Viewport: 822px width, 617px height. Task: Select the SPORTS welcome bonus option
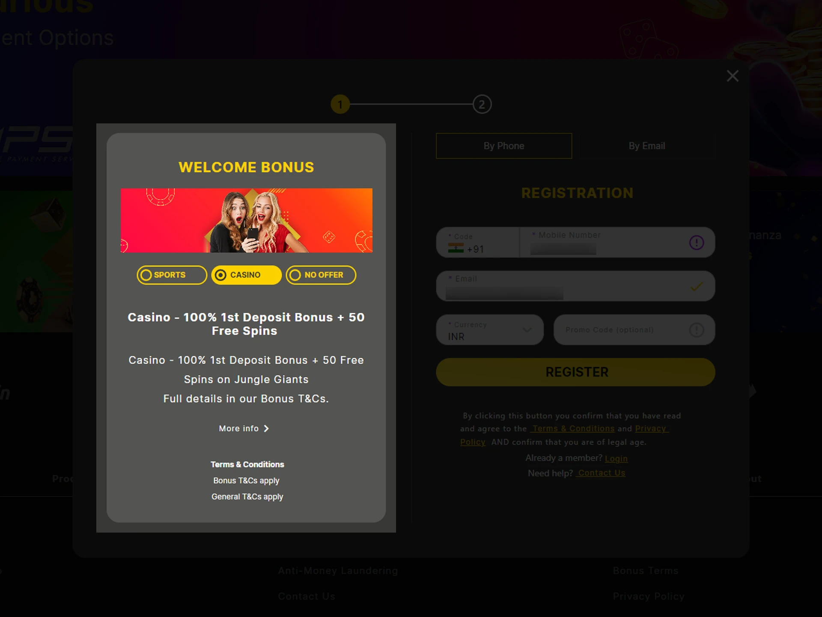point(171,275)
